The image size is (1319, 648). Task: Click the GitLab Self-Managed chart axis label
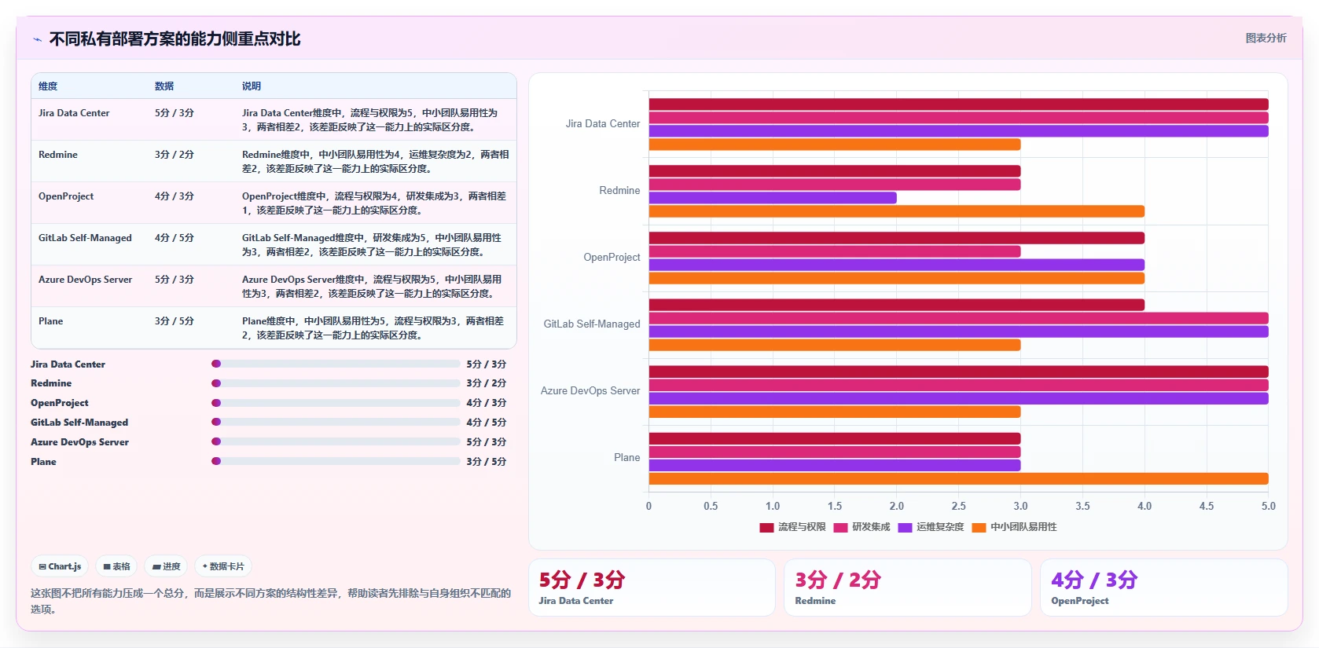[592, 324]
